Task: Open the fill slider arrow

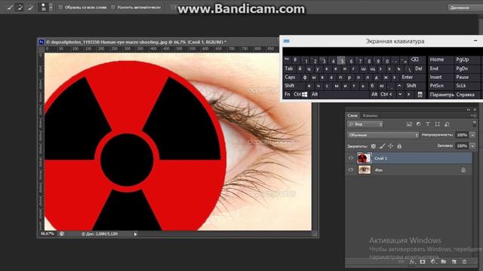Action: (x=472, y=146)
